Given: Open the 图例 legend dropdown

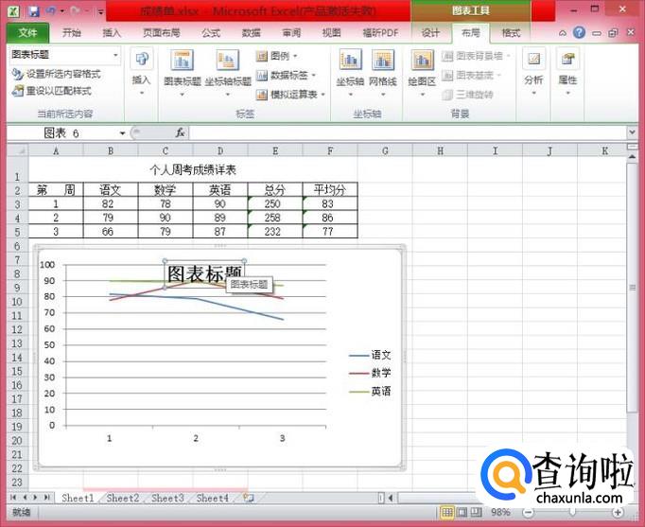Looking at the screenshot, I should click(276, 56).
